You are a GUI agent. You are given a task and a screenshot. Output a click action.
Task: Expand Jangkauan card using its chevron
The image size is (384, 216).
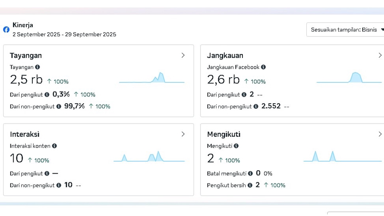[x=380, y=55]
